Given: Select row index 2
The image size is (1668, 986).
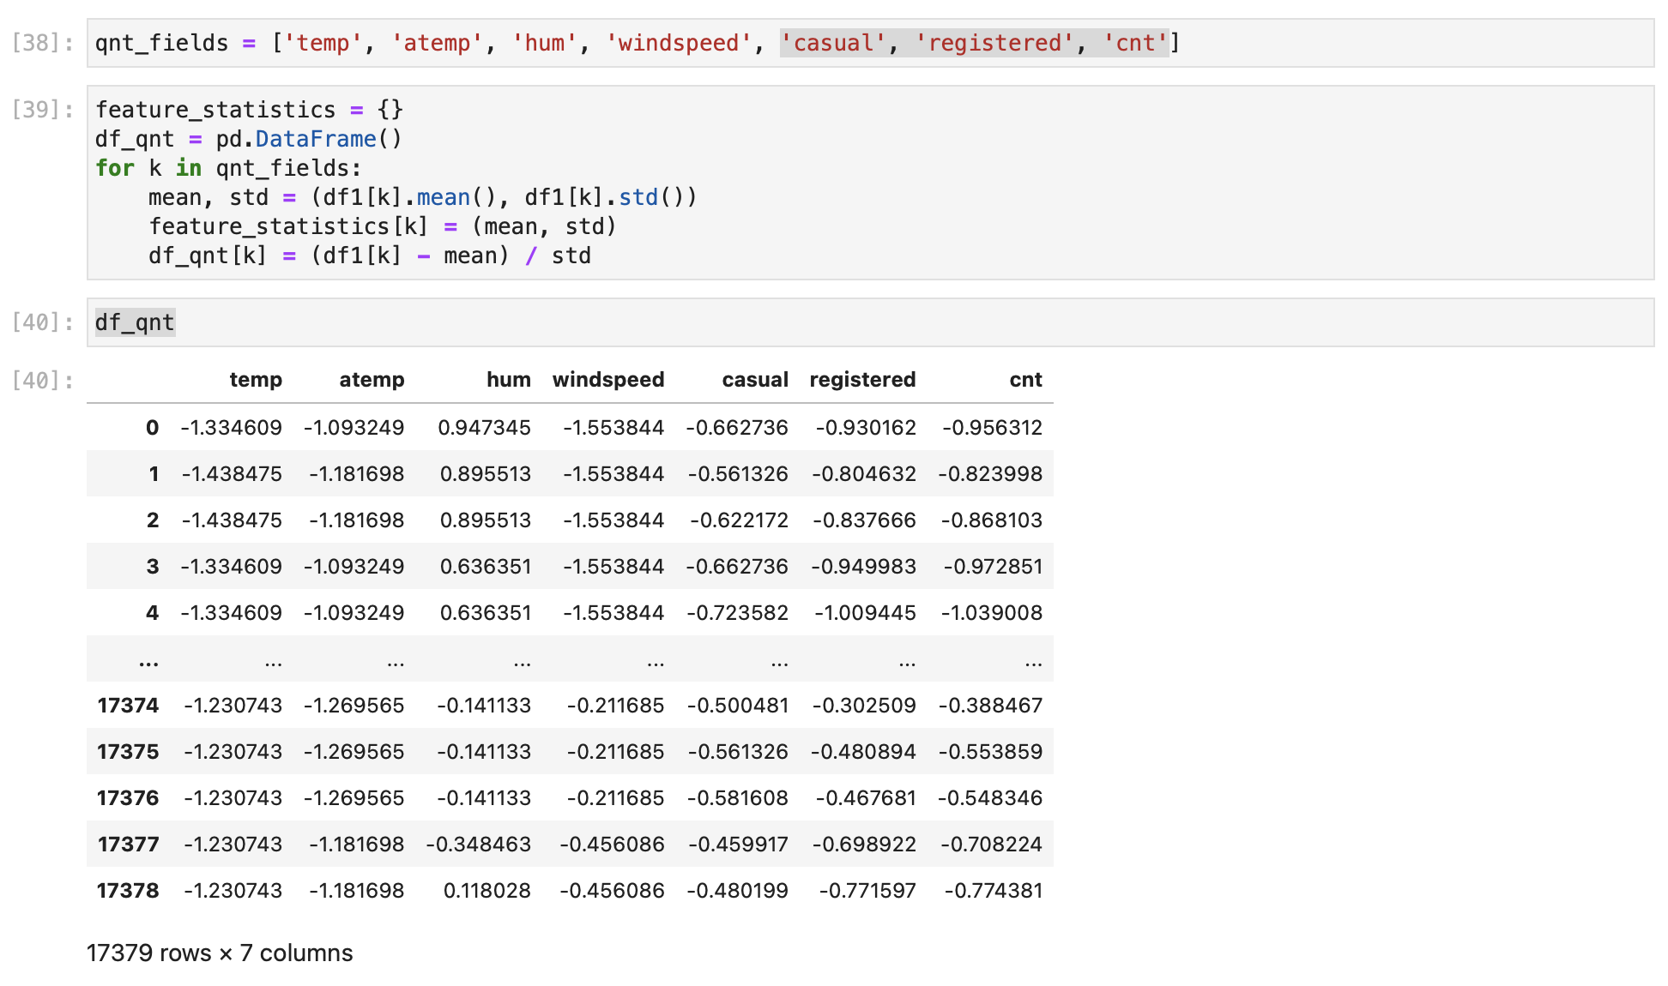Looking at the screenshot, I should (x=153, y=520).
